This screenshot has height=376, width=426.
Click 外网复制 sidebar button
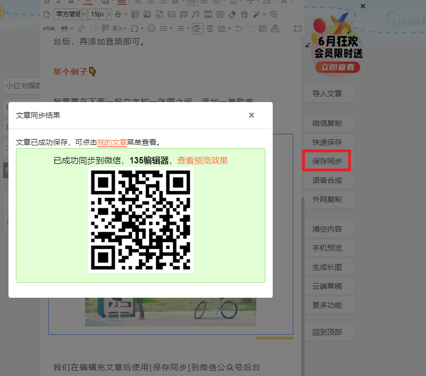pyautogui.click(x=330, y=199)
